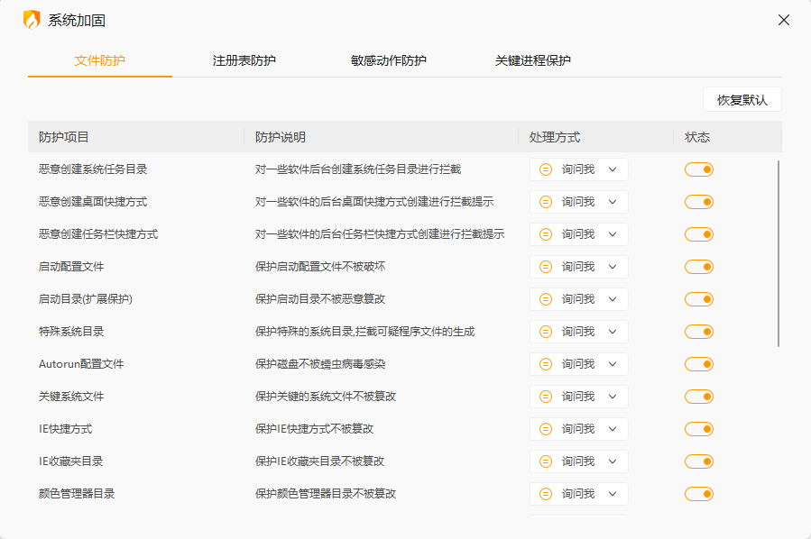Image resolution: width=811 pixels, height=539 pixels.
Task: Click the Huorong flame logo icon
Action: (x=32, y=20)
